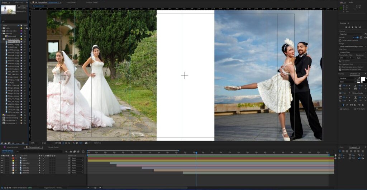The height and width of the screenshot is (190, 367).
Task: Hide layer mercedes with its eye icon
Action: pos(2,163)
